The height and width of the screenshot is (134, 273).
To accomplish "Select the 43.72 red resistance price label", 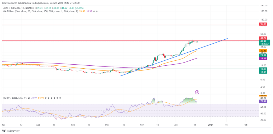I will 263,38.
